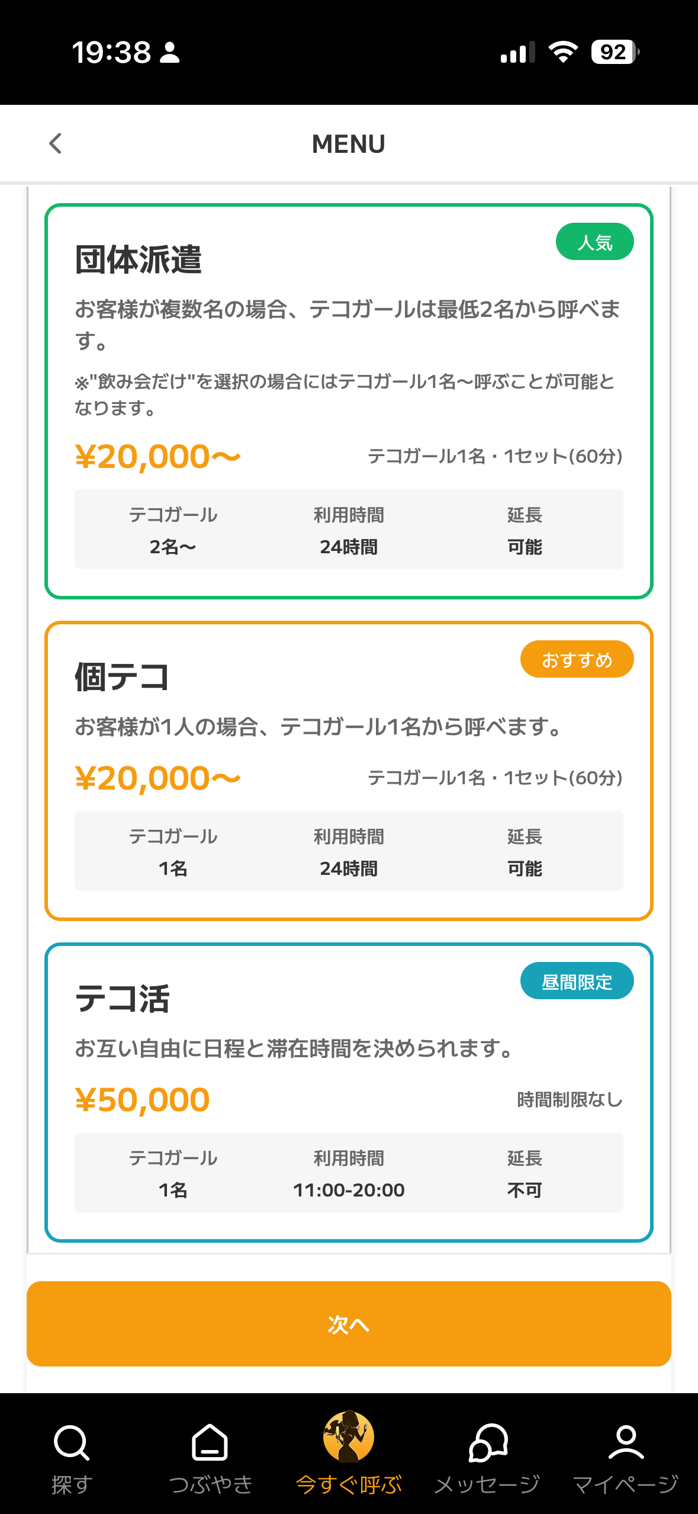
Task: Tap the battery indicator showing 92
Action: 615,52
